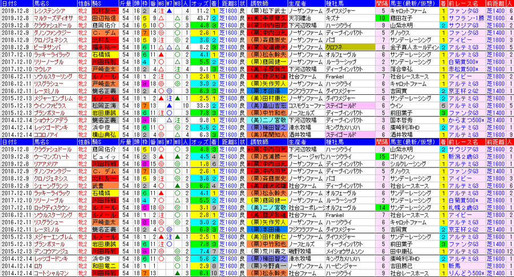The image size is (514, 277).
Task: Select horse name ビーチサンバ
Action: click(x=47, y=47)
